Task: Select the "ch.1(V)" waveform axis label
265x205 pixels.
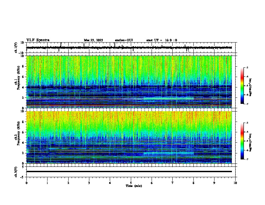Action: (16, 48)
